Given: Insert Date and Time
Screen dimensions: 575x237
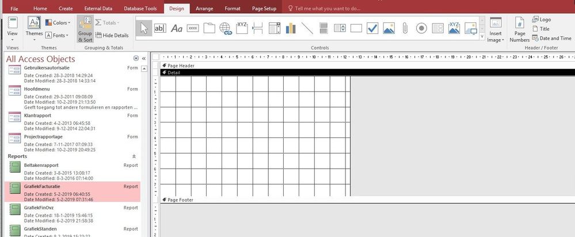Looking at the screenshot, I should (551, 38).
